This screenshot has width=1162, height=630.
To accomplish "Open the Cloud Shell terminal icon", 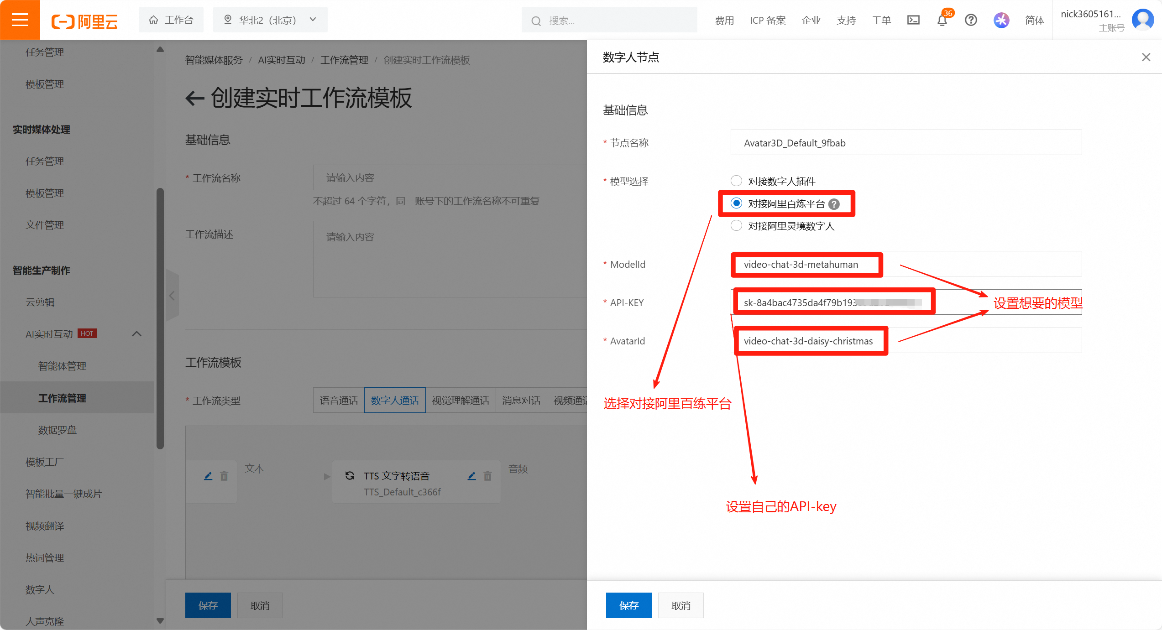I will tap(913, 20).
